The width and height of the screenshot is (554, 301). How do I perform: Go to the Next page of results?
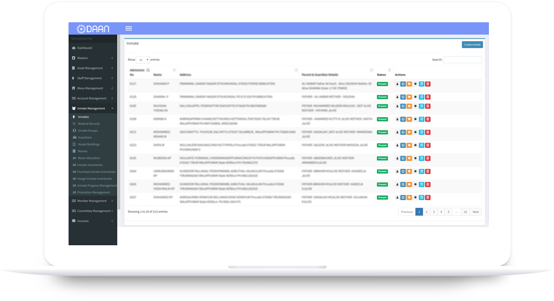point(475,212)
